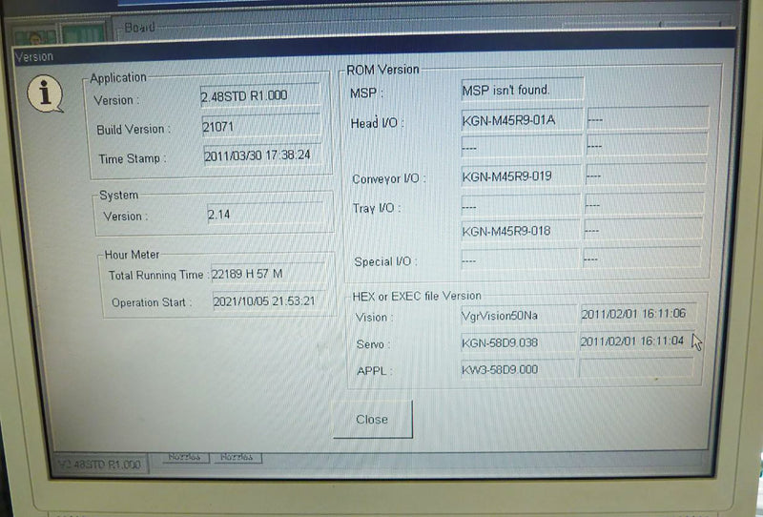Select Total Running Time value 22189 H 57 M
The width and height of the screenshot is (763, 517).
click(x=269, y=274)
